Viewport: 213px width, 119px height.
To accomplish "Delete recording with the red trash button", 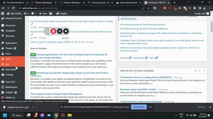I will coord(53,31).
